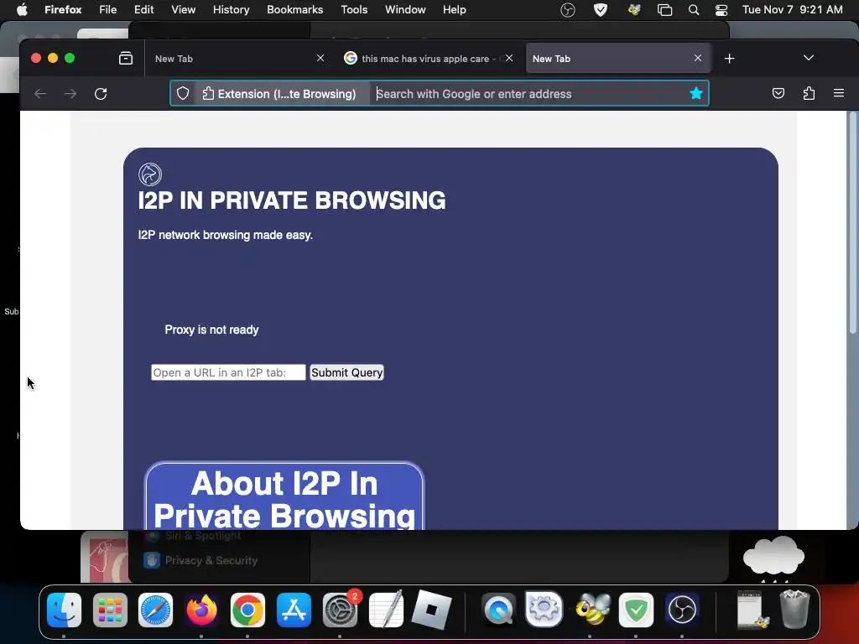Select Siri & Spotlight in System Settings
This screenshot has width=859, height=644.
(x=193, y=536)
